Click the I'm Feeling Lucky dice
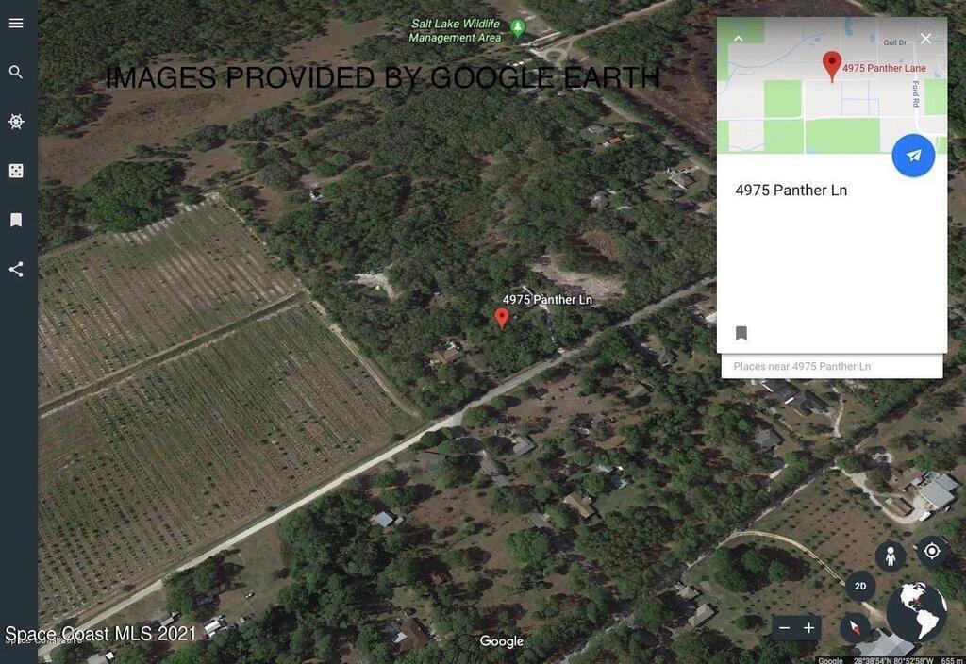966x664 pixels. click(x=16, y=171)
